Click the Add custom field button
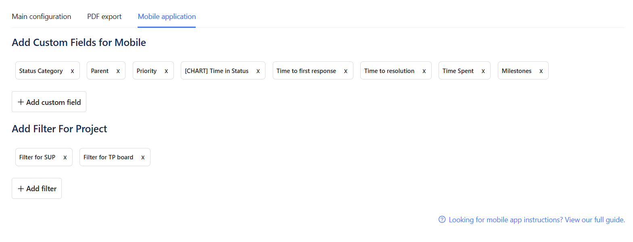 tap(49, 102)
